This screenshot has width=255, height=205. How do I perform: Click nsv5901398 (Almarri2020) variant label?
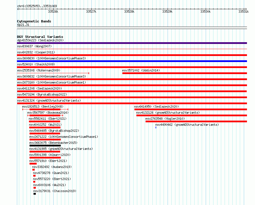click(50, 155)
